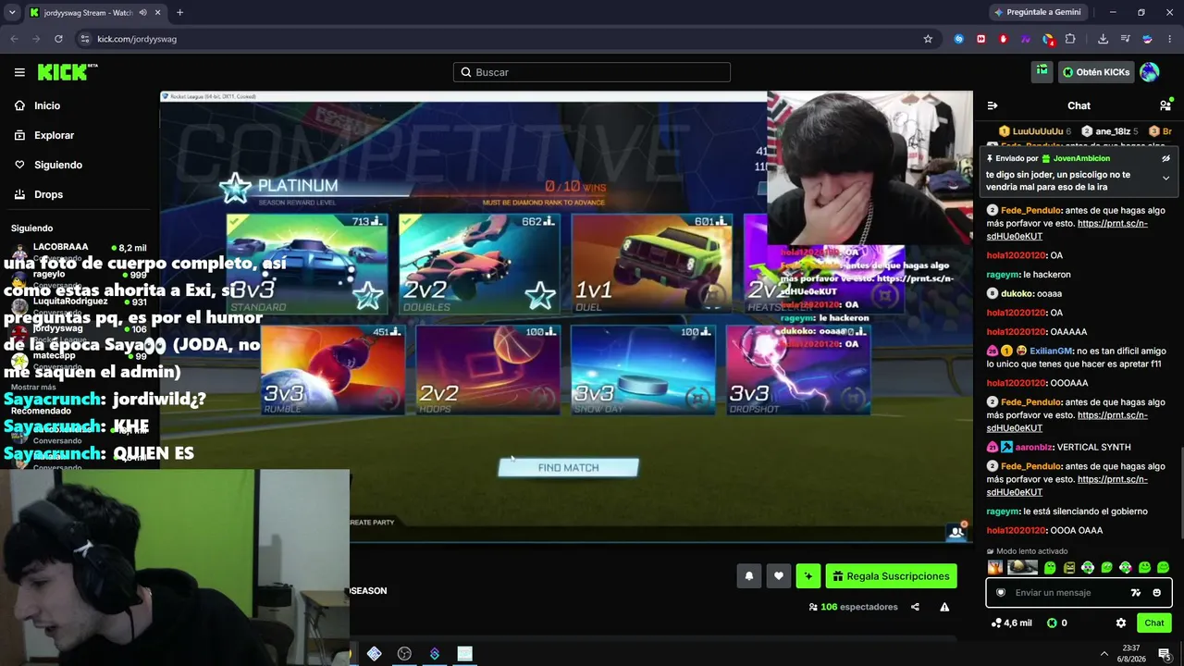Open the tab search dropdown
Viewport: 1184px width, 666px height.
point(12,13)
